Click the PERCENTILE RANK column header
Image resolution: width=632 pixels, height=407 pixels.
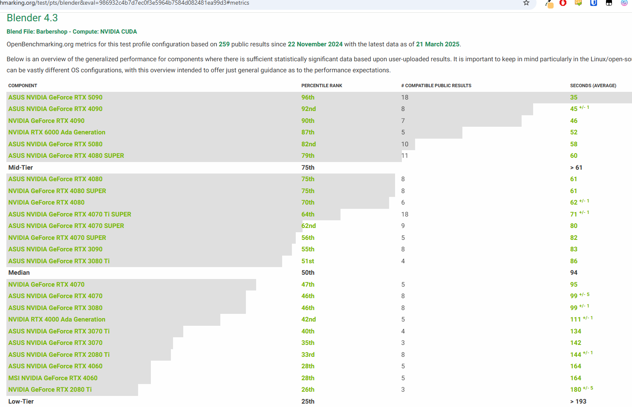(x=322, y=85)
